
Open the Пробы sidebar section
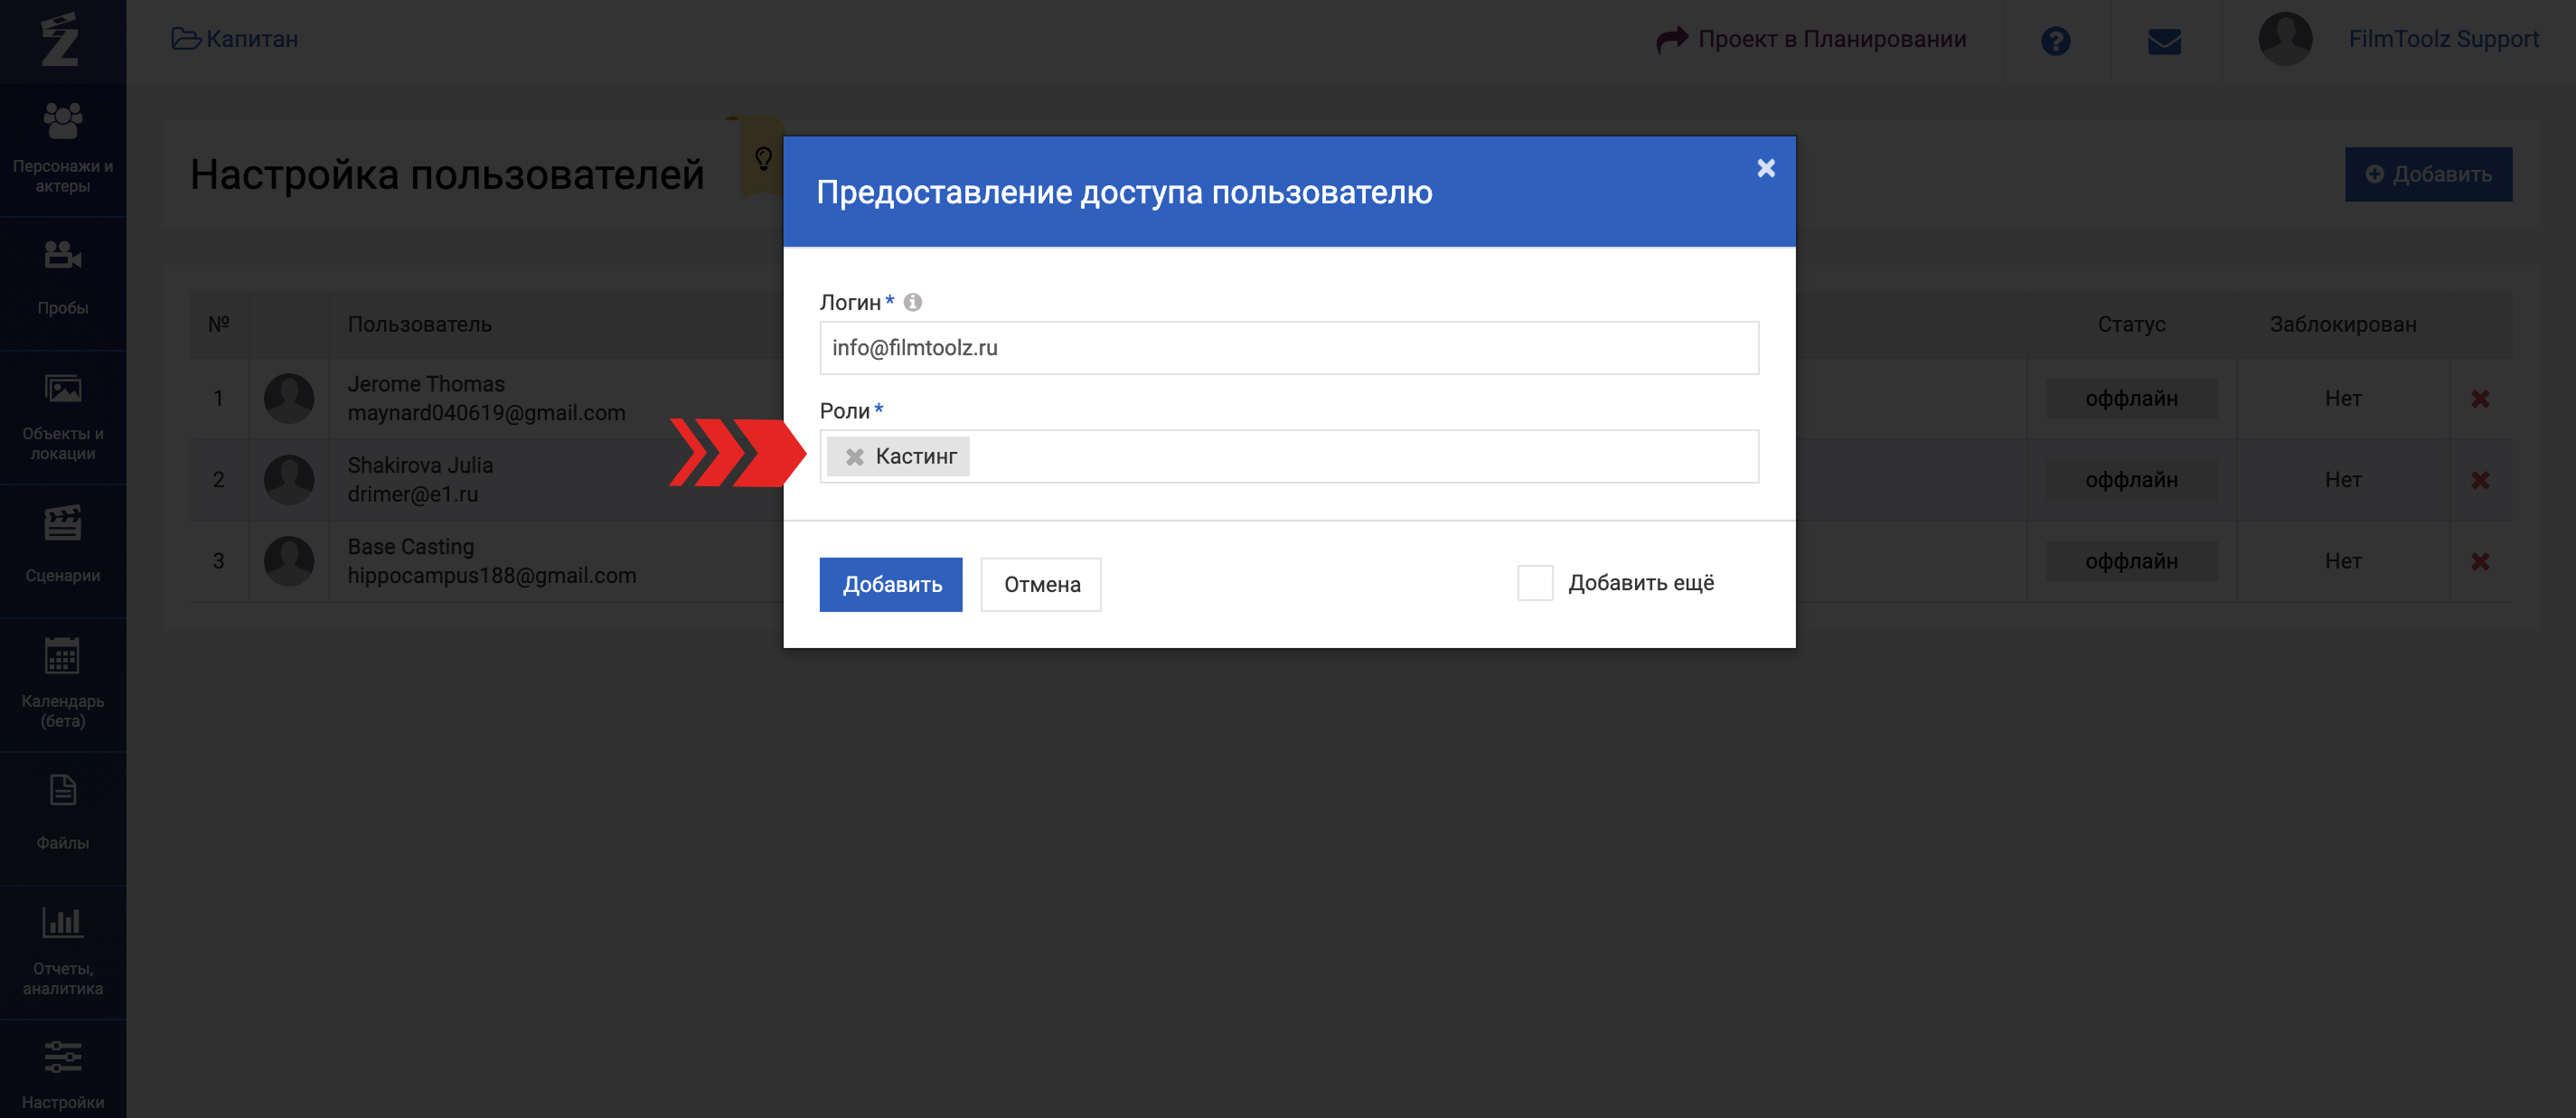63,282
